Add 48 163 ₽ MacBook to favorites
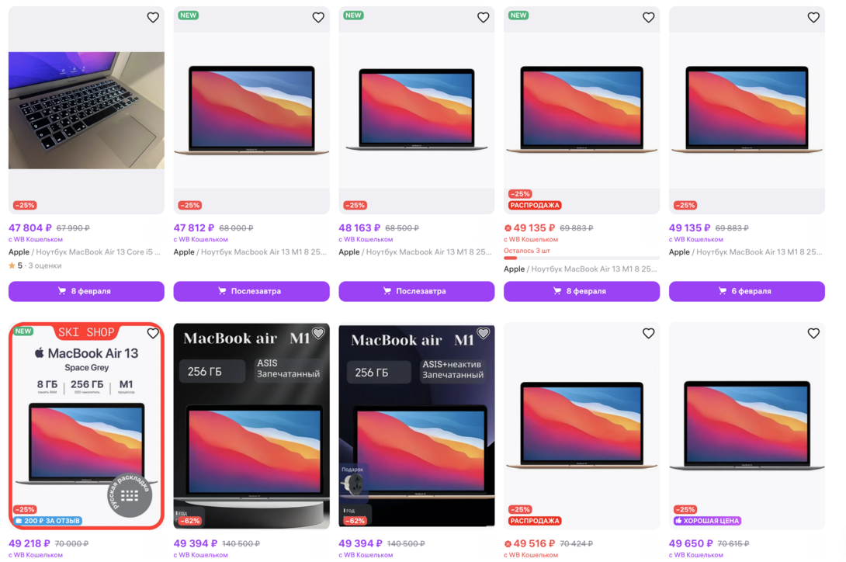 (x=484, y=18)
